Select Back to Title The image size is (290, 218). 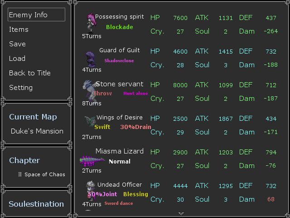(30, 73)
